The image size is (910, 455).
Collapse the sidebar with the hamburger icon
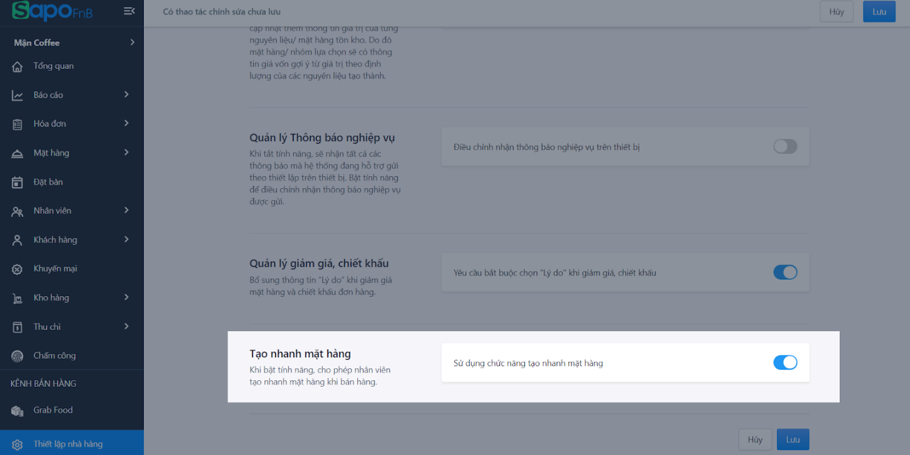tap(129, 11)
